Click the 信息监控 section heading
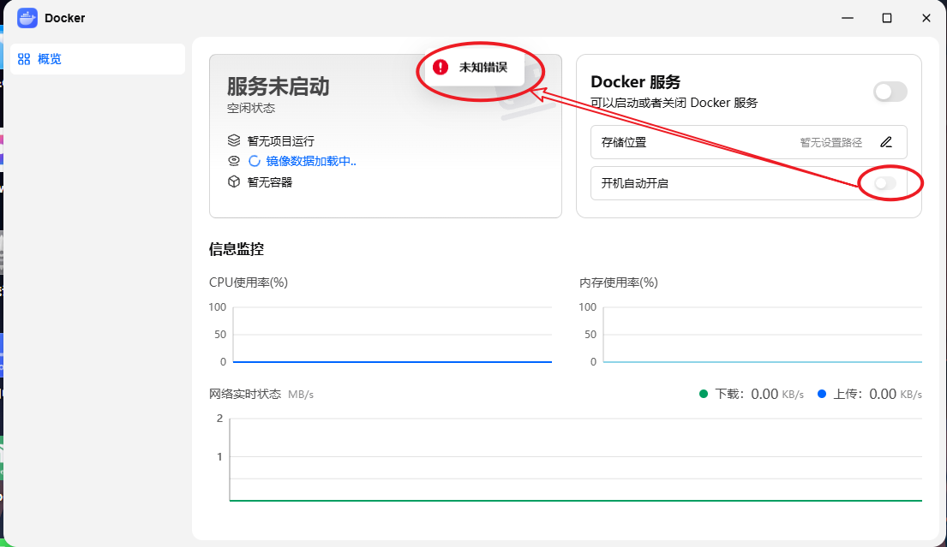Image resolution: width=947 pixels, height=547 pixels. coord(237,249)
